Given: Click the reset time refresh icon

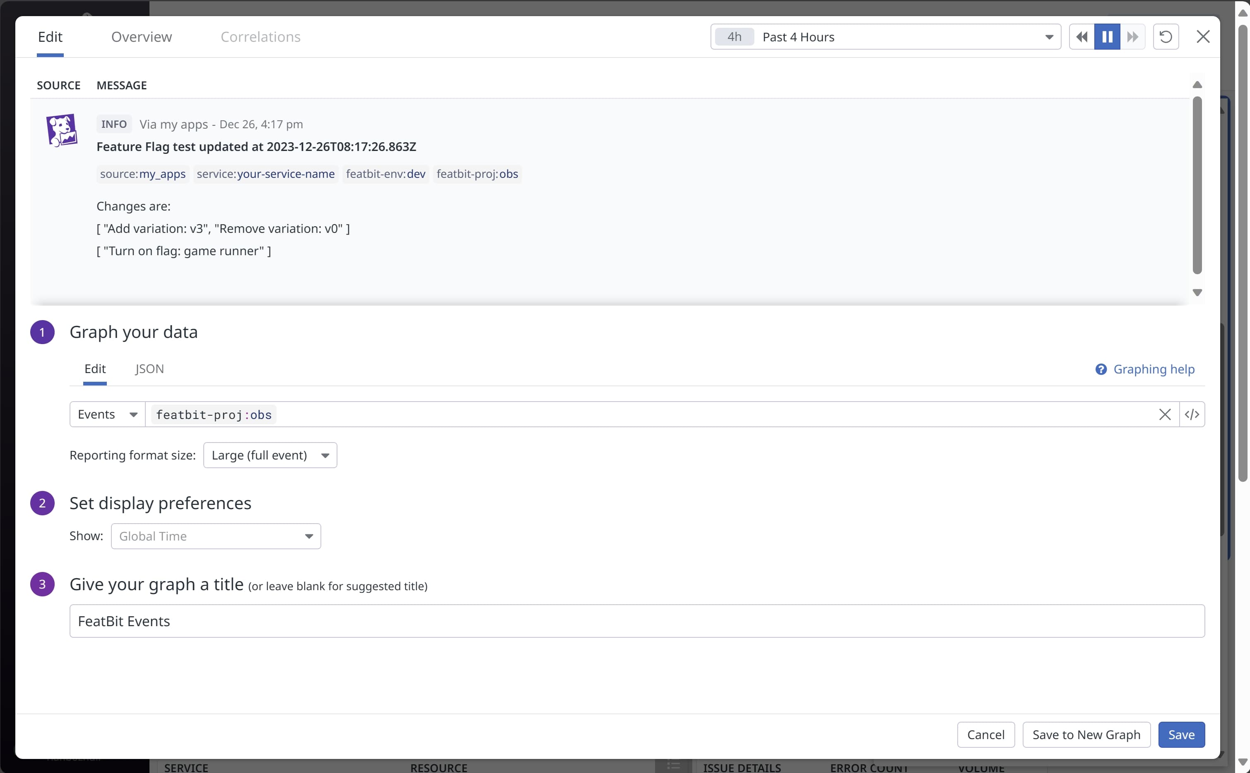Looking at the screenshot, I should (x=1166, y=37).
